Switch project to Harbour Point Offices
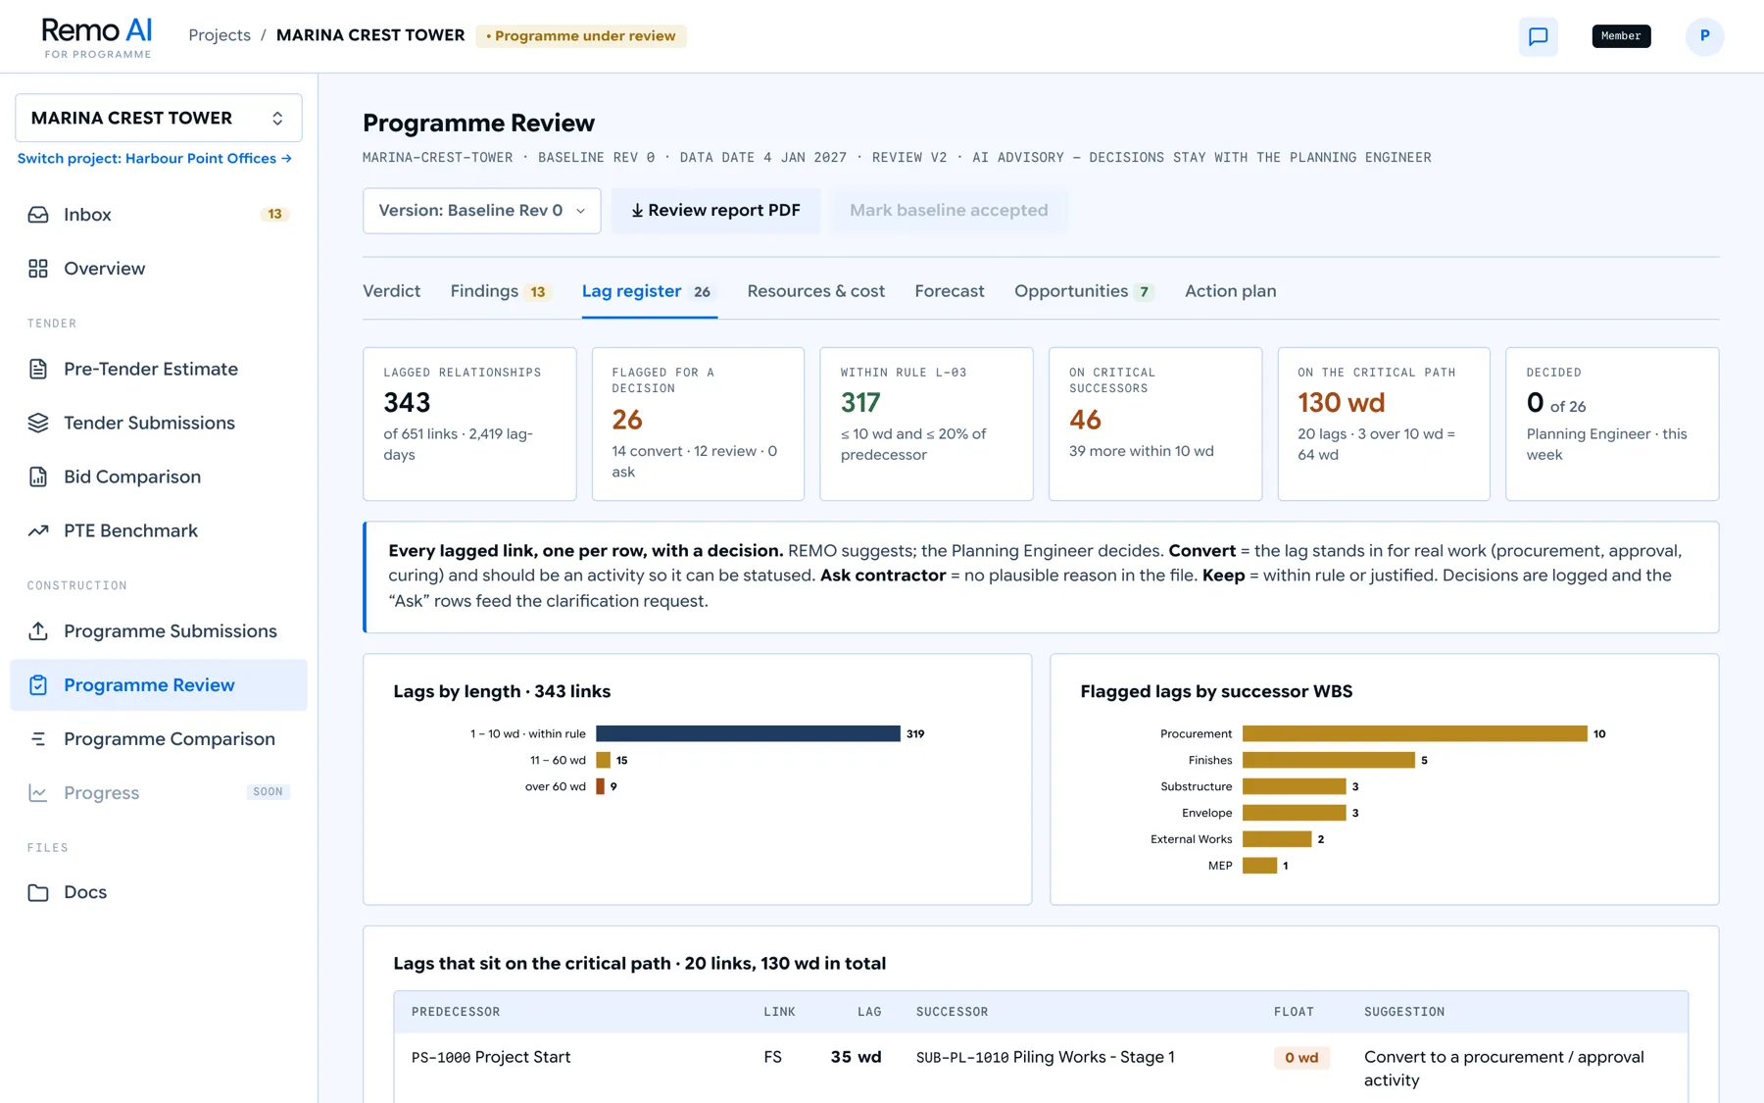Viewport: 1764px width, 1103px height. click(x=155, y=159)
